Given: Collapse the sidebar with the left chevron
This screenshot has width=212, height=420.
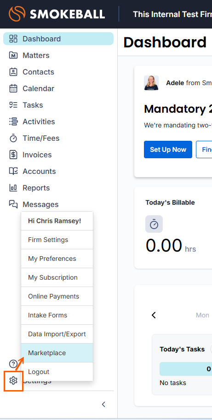Looking at the screenshot, I should point(103,404).
